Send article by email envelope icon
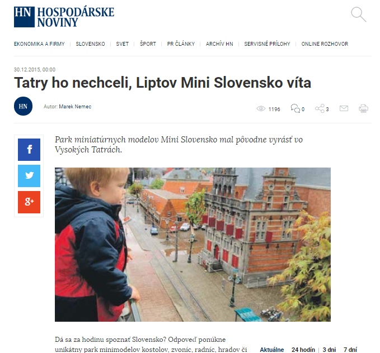 tap(344, 108)
